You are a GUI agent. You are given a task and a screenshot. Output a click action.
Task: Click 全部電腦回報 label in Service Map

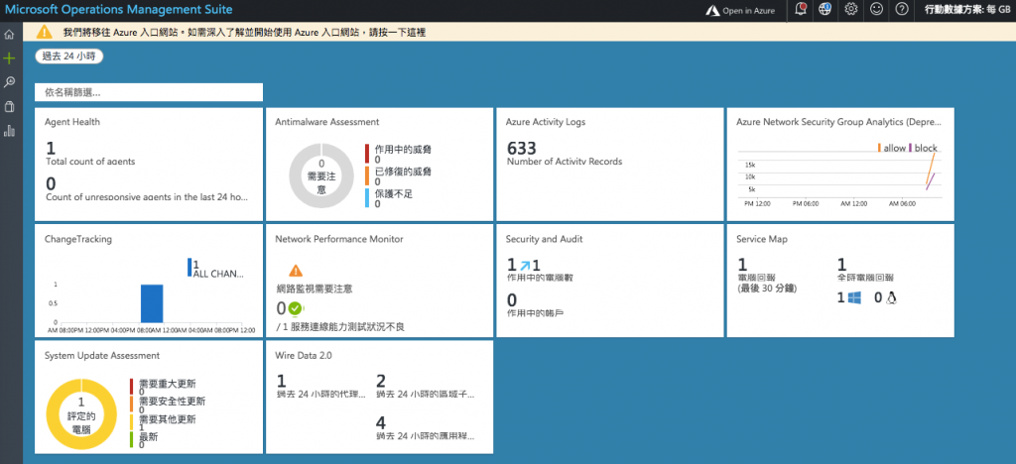[x=865, y=278]
